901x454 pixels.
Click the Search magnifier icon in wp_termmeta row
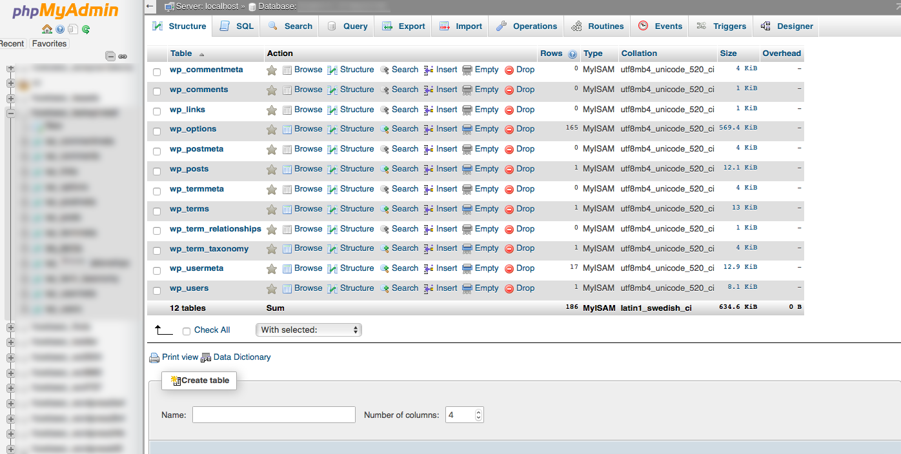(x=385, y=190)
